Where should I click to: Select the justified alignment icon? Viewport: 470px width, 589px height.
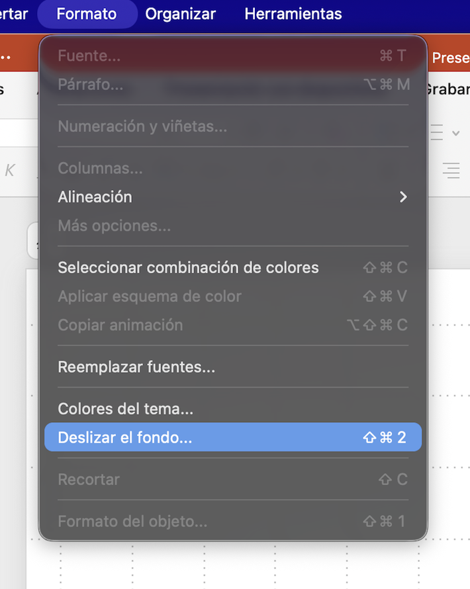(451, 170)
